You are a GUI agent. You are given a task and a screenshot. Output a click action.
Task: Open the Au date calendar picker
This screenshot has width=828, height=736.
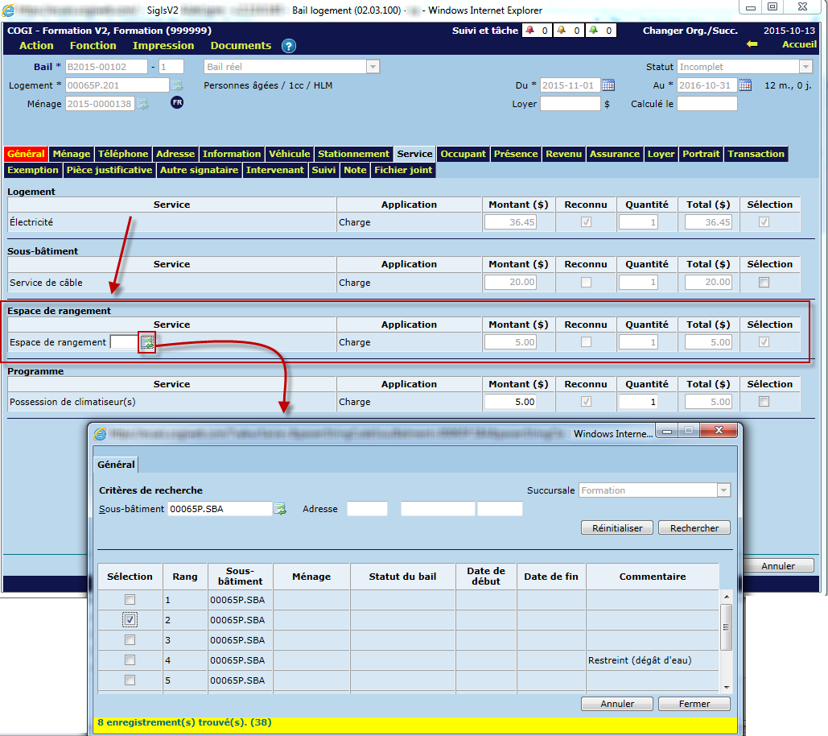click(745, 85)
